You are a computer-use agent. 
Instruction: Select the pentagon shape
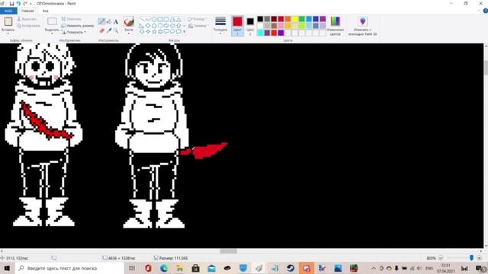154,26
